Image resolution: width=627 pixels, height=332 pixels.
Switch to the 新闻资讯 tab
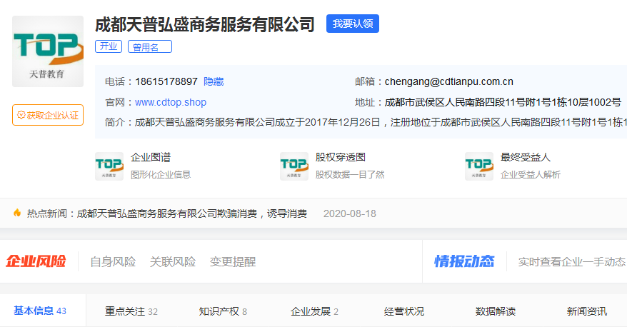tap(587, 311)
